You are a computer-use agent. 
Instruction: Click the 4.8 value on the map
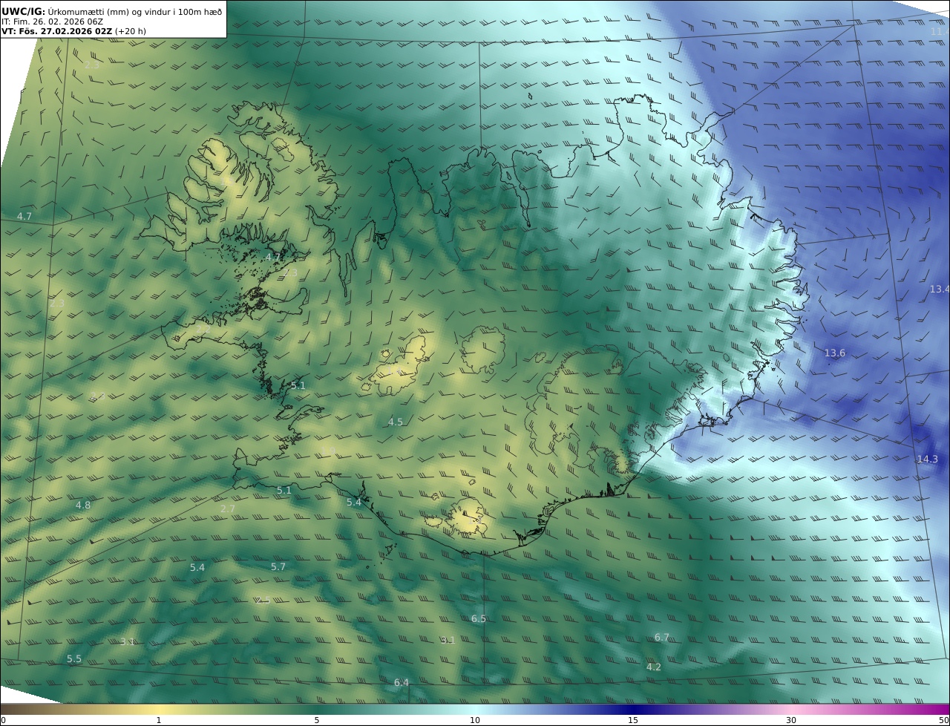point(83,505)
